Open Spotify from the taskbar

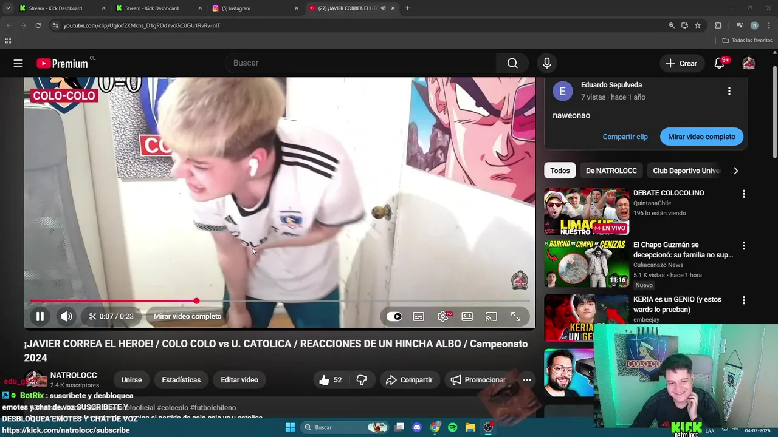point(452,427)
